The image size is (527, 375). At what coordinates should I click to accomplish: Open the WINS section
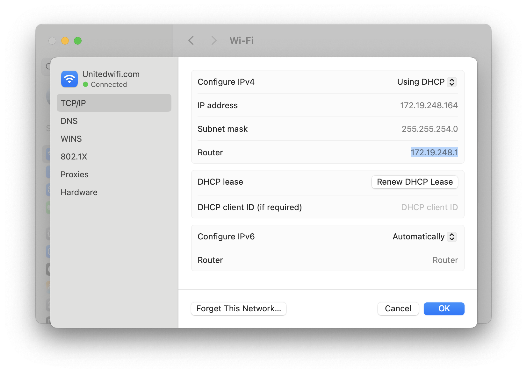tap(114, 139)
